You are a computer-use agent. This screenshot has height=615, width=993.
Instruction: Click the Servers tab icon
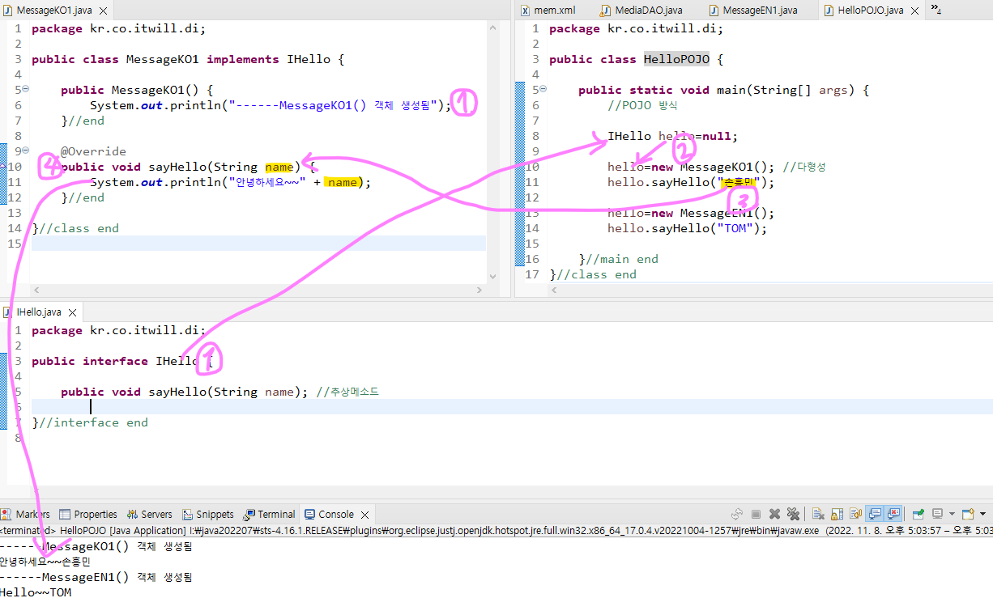pyautogui.click(x=132, y=514)
